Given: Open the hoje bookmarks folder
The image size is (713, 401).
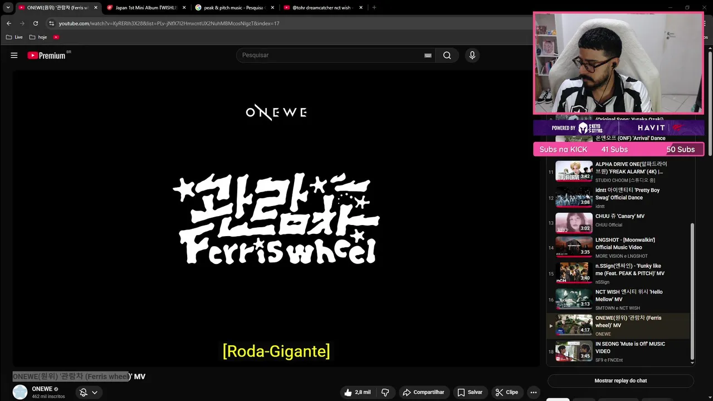Looking at the screenshot, I should 38,37.
